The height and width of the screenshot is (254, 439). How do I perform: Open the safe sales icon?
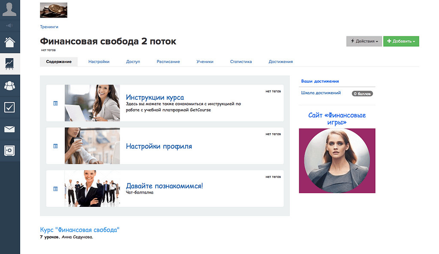tap(9, 150)
